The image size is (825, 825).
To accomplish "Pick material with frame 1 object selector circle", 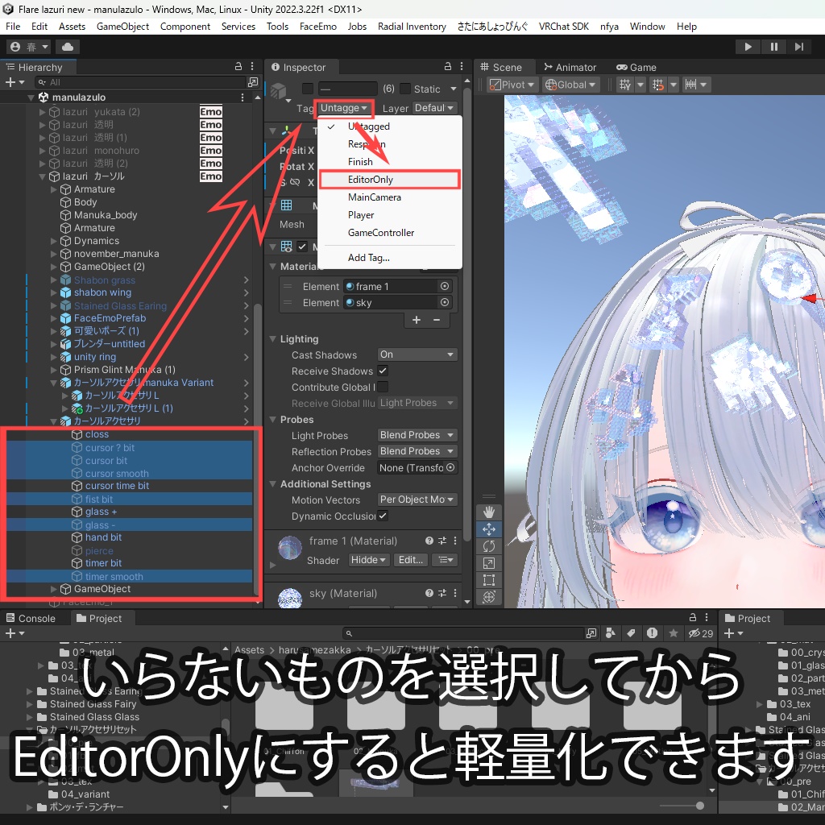I will coord(445,286).
